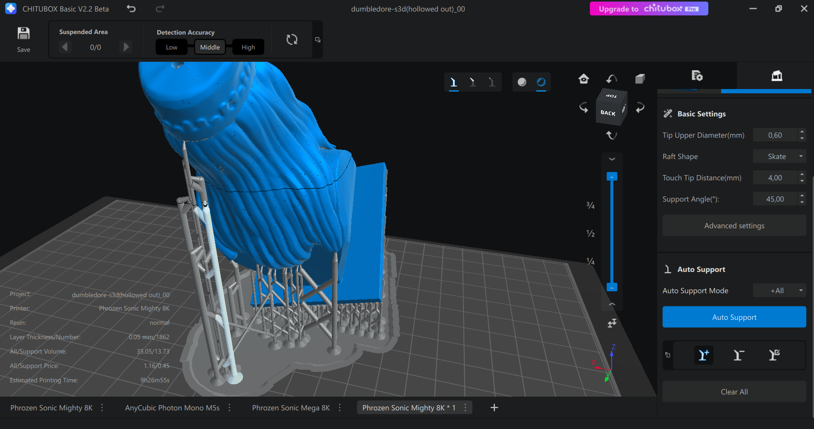Reset view with home icon
814x429 pixels.
click(x=584, y=79)
